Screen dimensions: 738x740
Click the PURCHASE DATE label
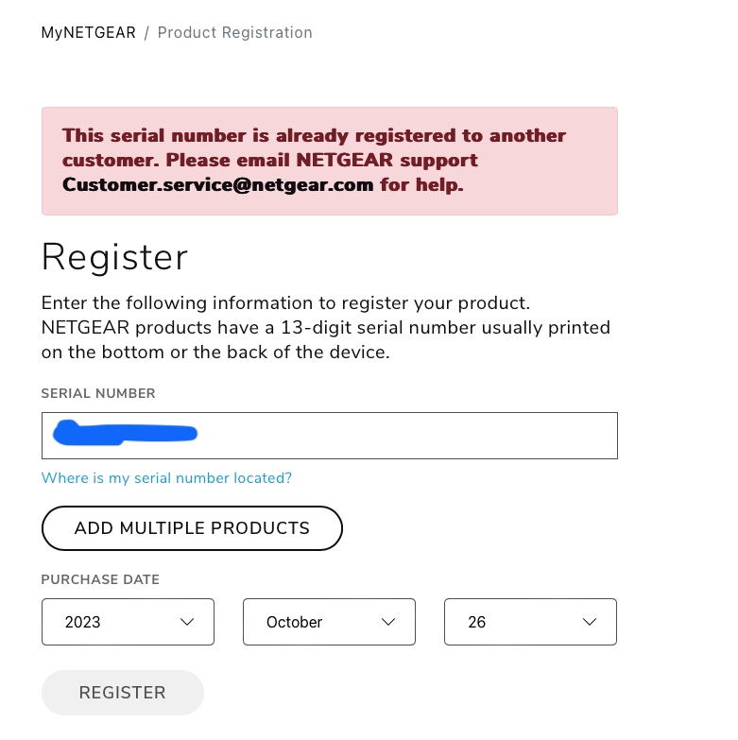pos(100,579)
